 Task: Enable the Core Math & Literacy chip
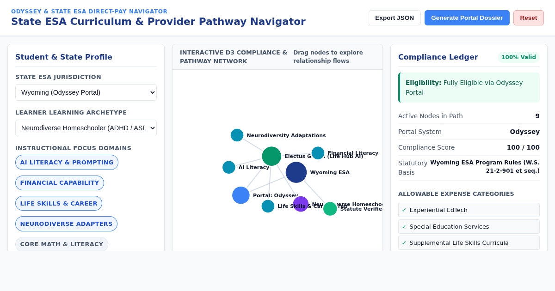pyautogui.click(x=62, y=244)
